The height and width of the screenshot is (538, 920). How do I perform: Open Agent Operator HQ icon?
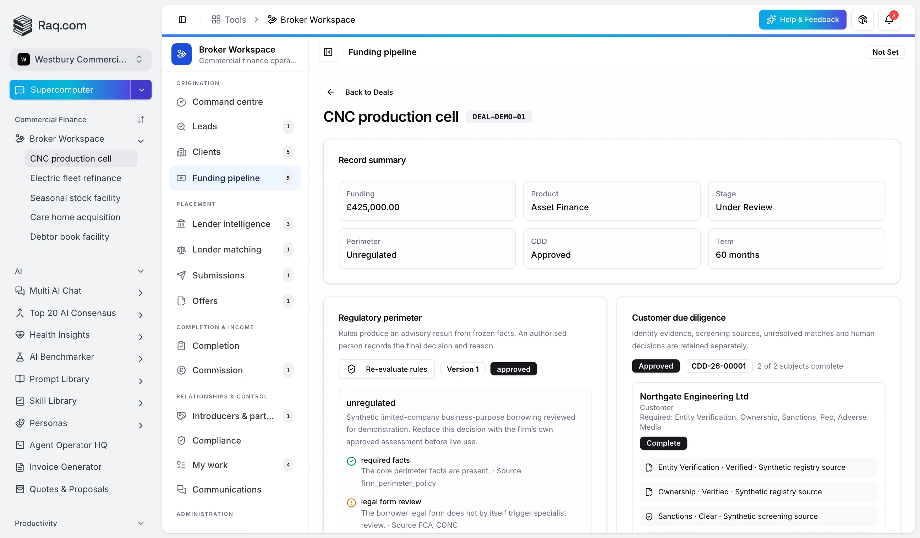(x=20, y=445)
